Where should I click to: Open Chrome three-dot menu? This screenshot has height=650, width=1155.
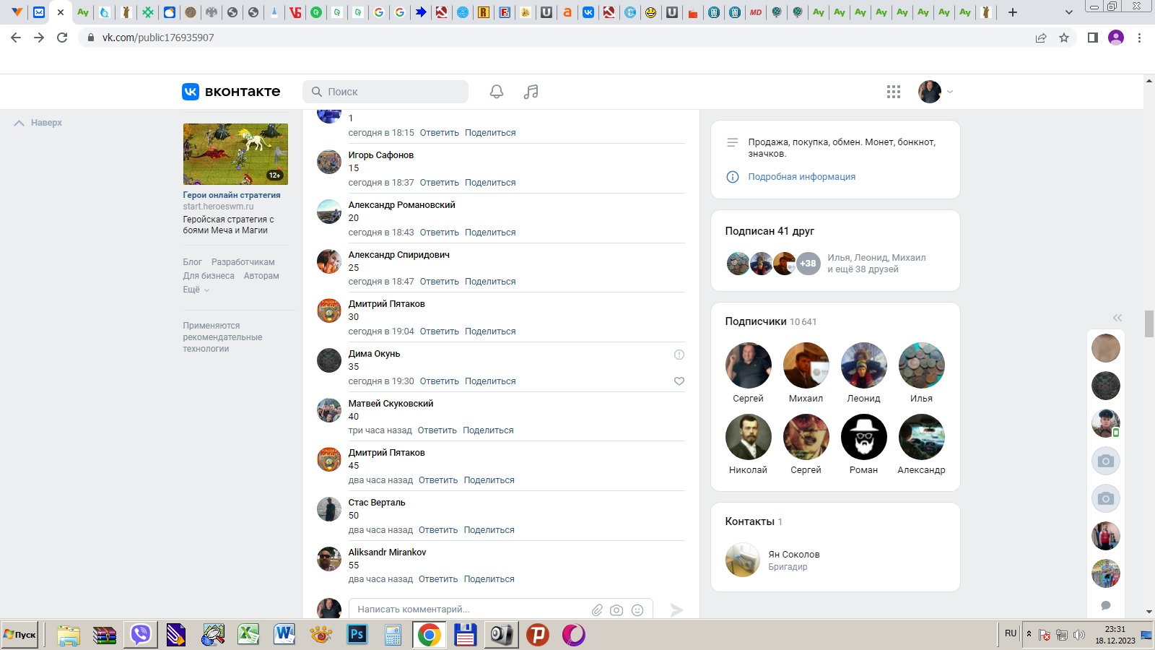coord(1140,38)
